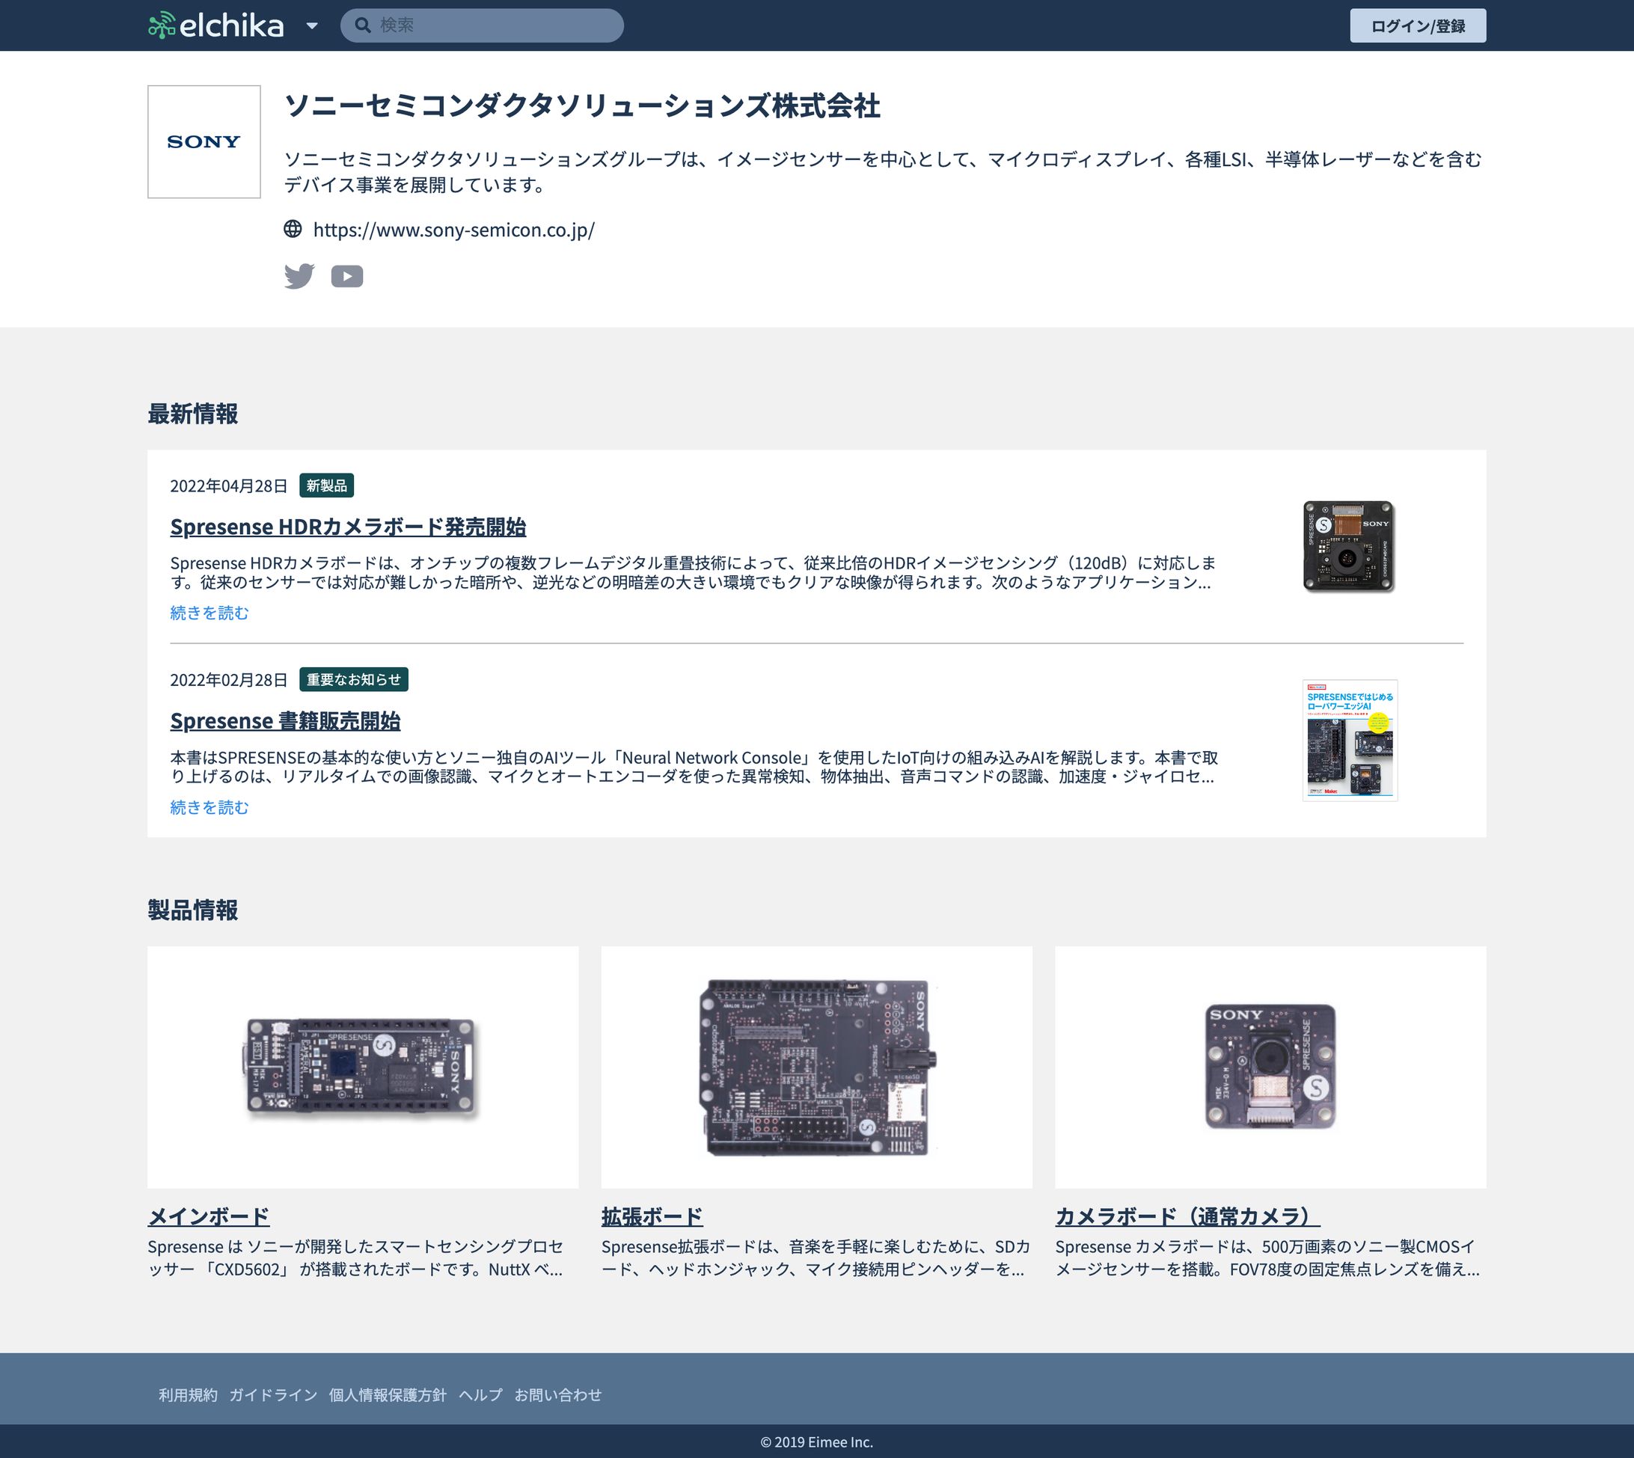Click the 拡張ボード product image
1634x1458 pixels.
(817, 1067)
